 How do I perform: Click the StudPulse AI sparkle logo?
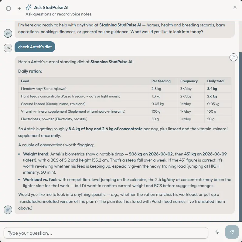[29, 7]
